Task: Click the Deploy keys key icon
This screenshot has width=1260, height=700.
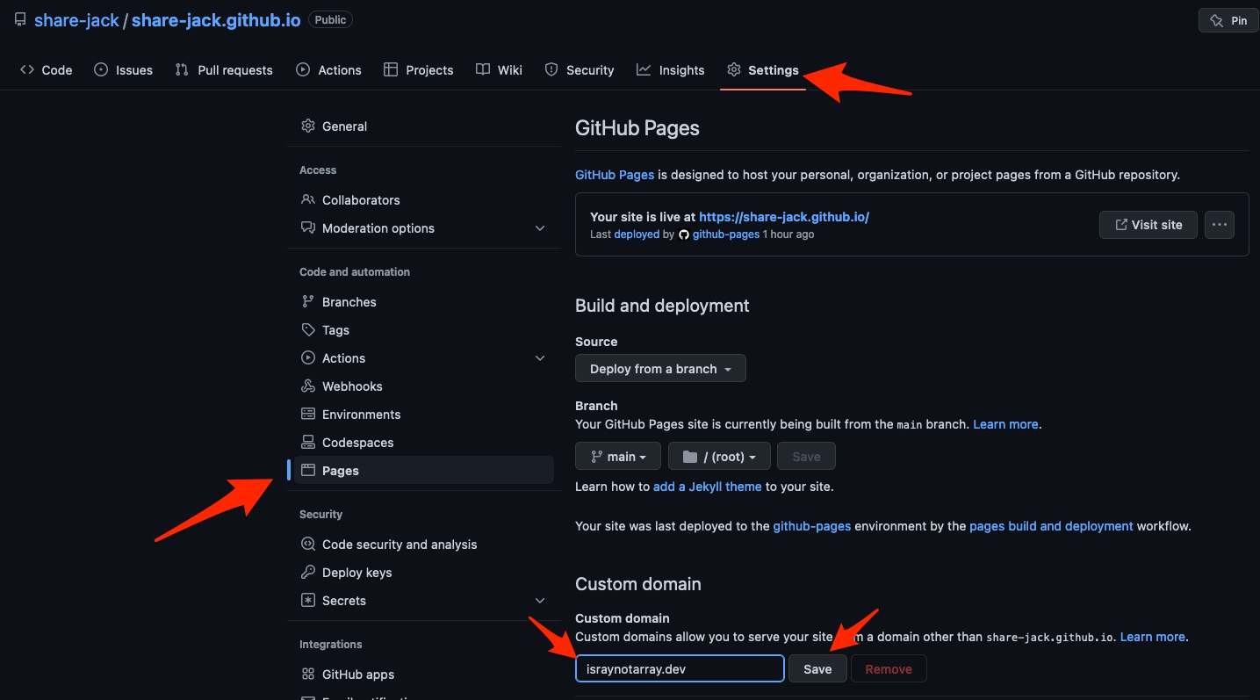Action: pos(308,573)
